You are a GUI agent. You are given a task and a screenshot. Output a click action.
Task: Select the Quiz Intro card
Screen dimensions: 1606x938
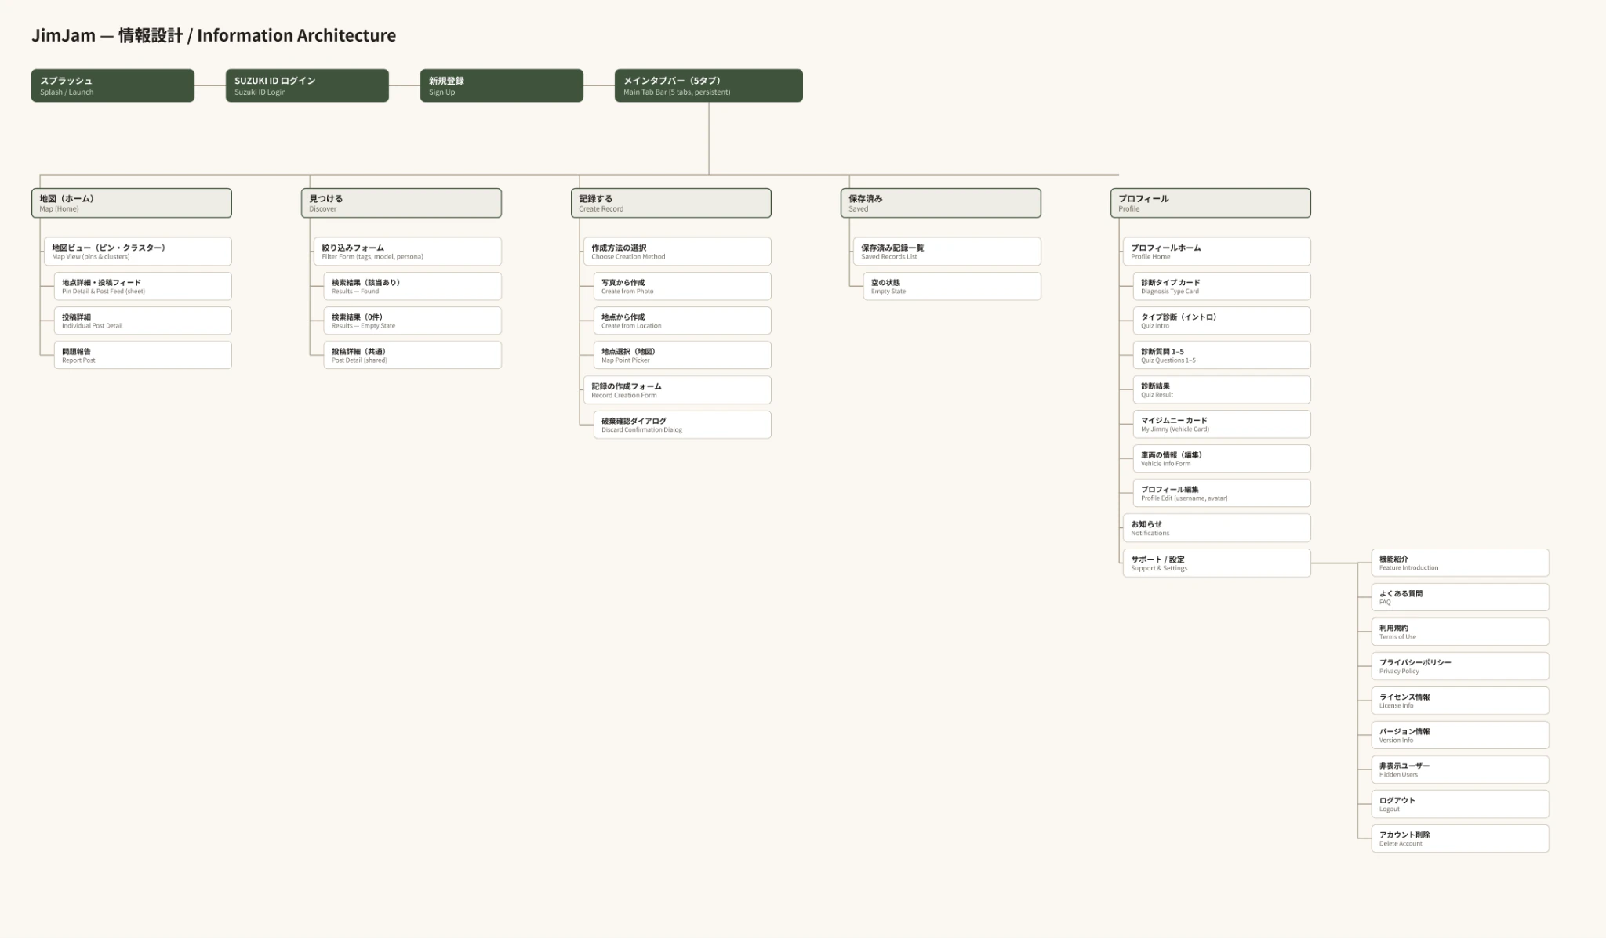coord(1222,321)
